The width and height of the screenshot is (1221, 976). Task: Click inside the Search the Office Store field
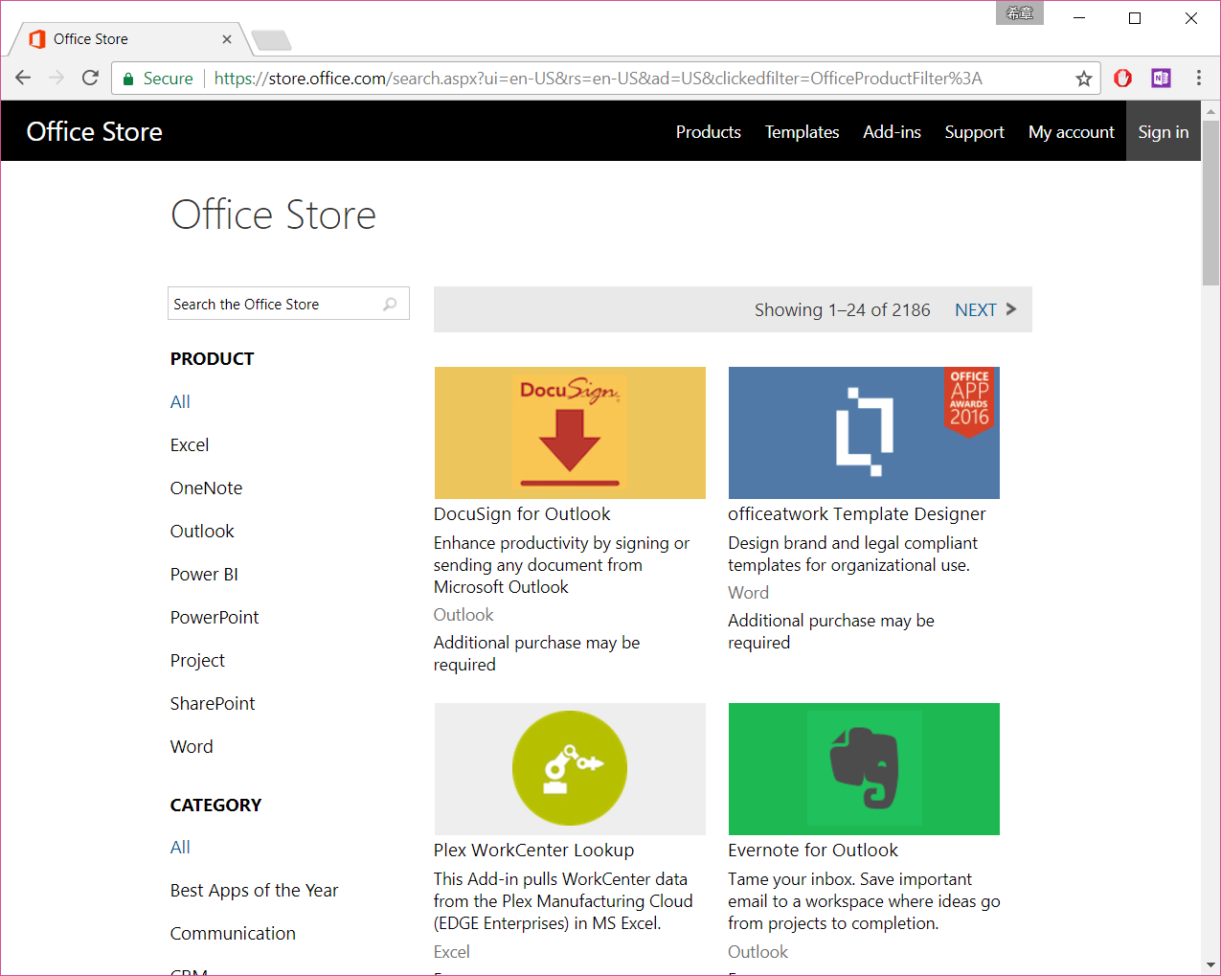pyautogui.click(x=268, y=304)
